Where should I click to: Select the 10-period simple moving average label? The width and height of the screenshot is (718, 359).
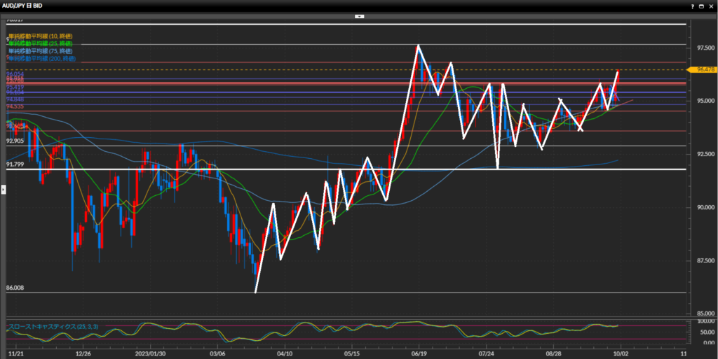tap(41, 36)
